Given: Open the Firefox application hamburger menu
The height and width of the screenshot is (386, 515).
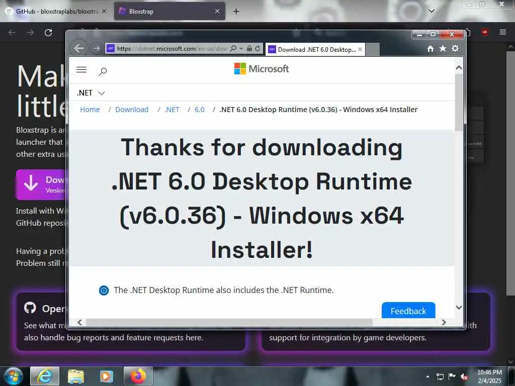Looking at the screenshot, I should [x=503, y=32].
